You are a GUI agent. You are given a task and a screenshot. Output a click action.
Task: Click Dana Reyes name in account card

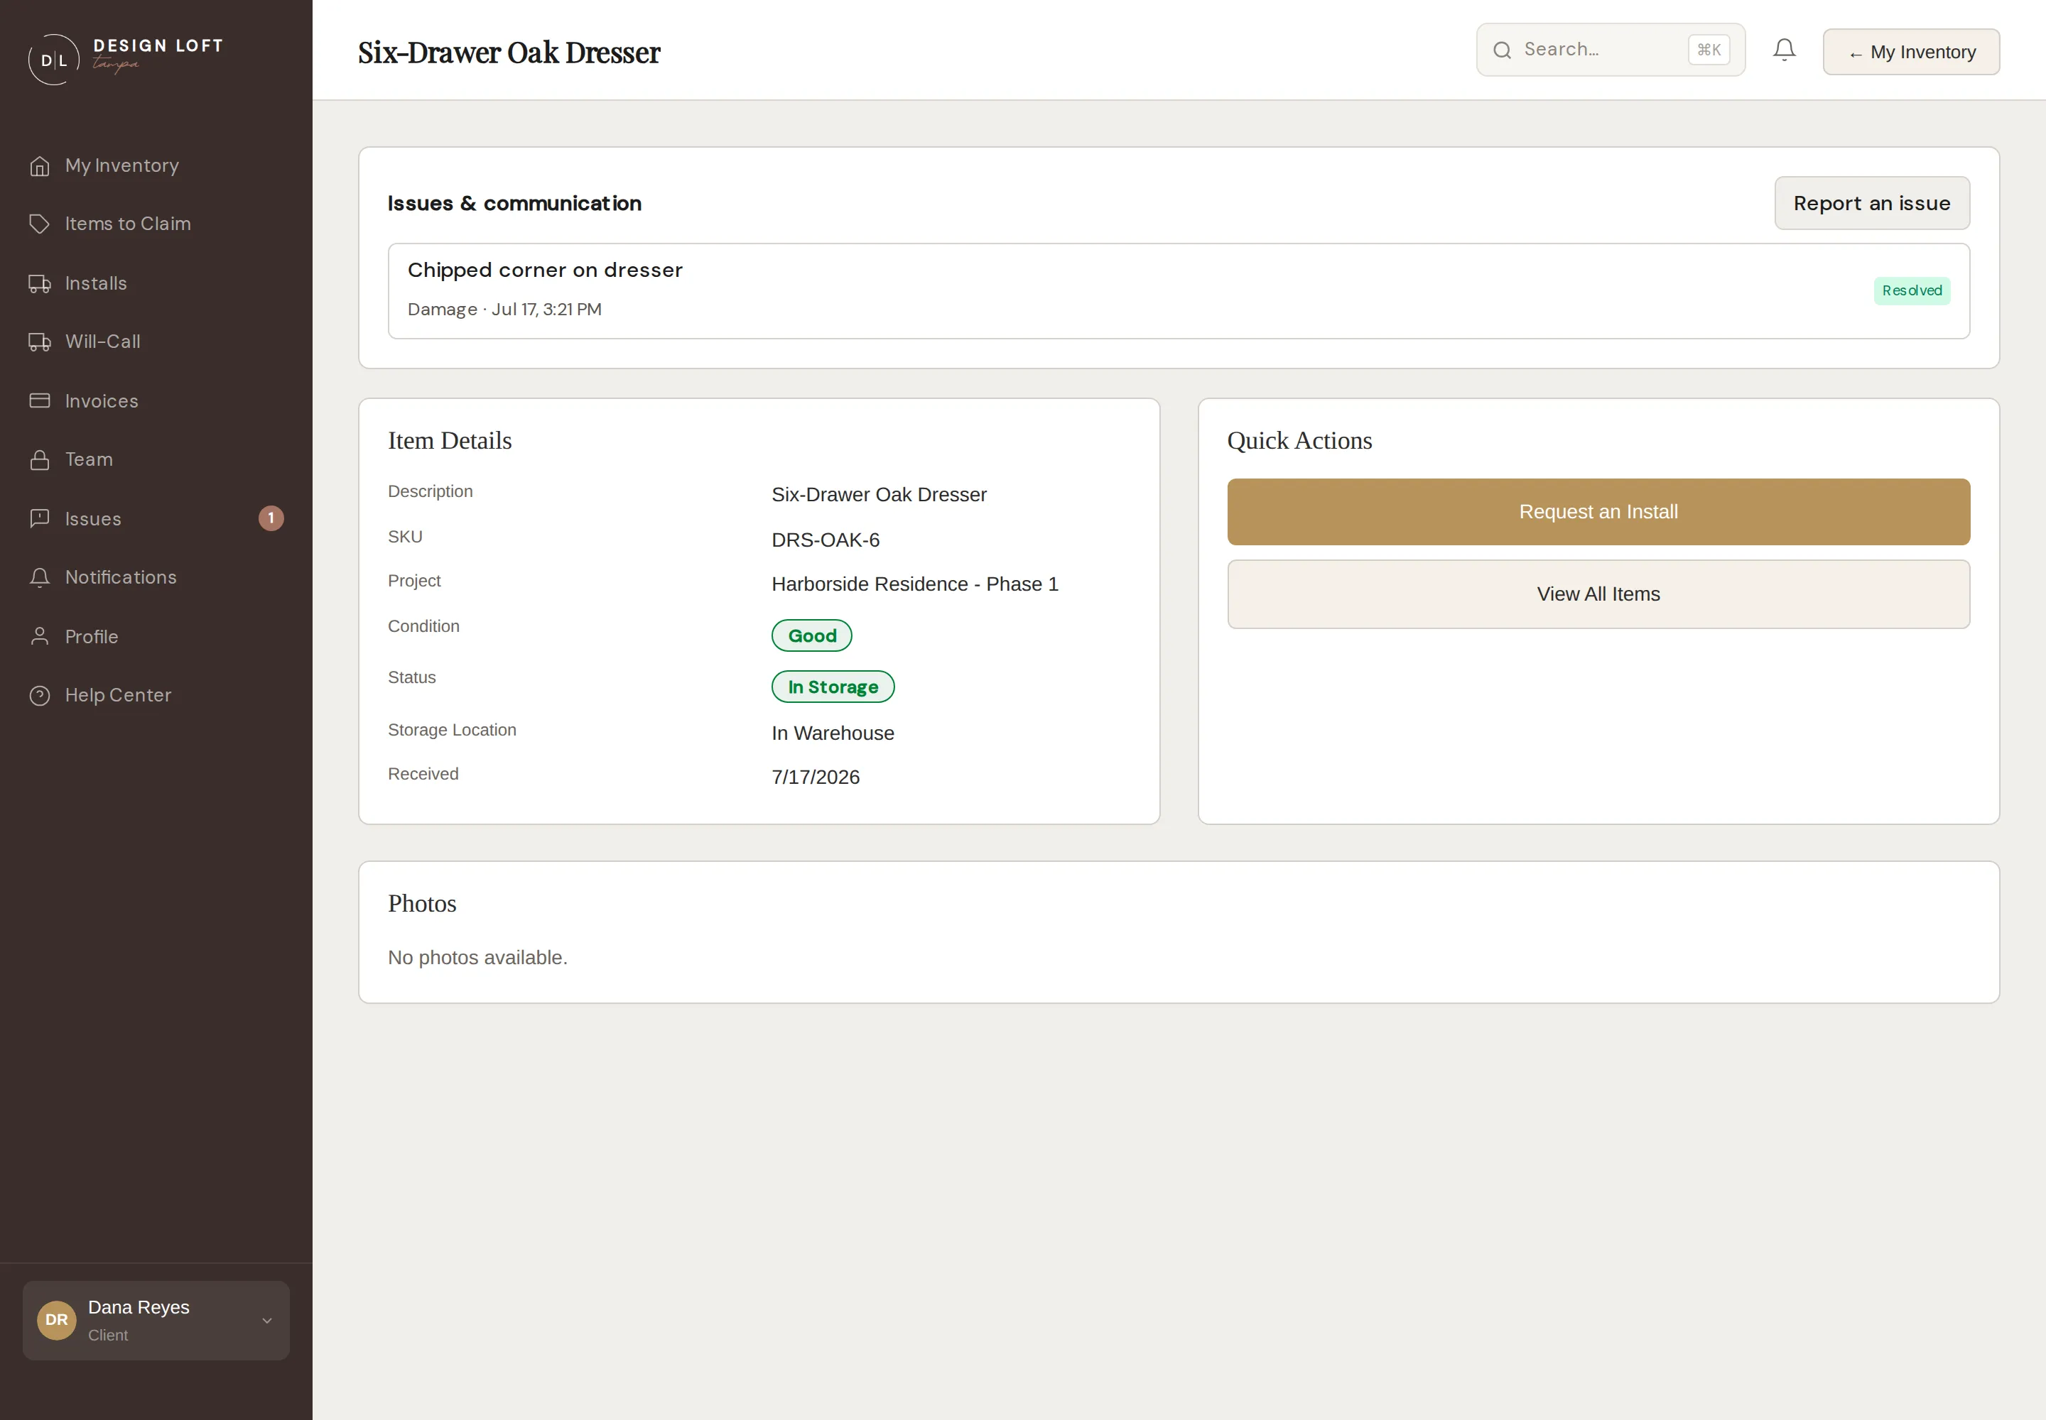point(138,1308)
